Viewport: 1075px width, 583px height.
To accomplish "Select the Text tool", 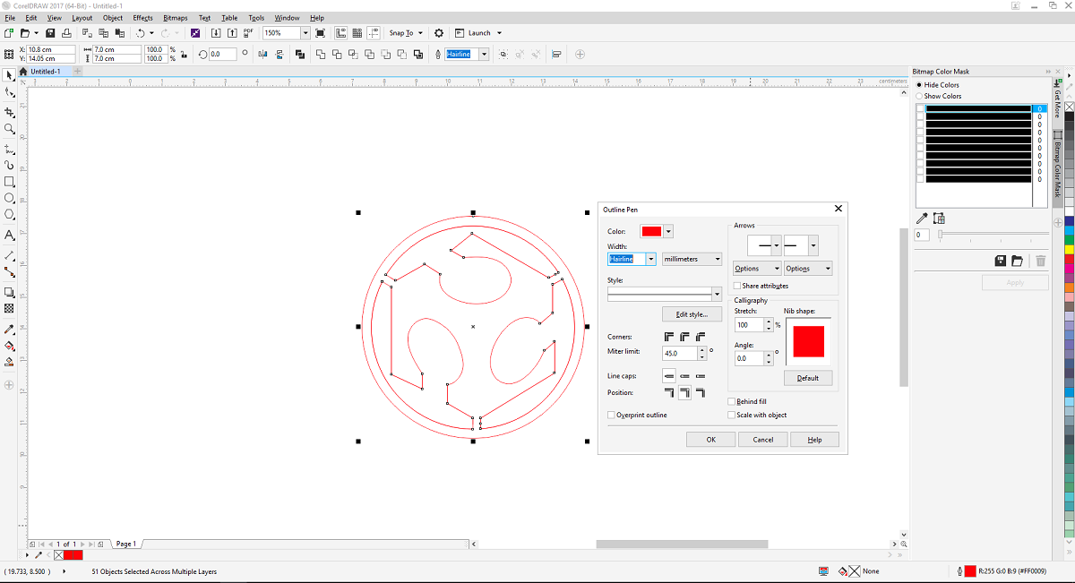I will tap(9, 236).
